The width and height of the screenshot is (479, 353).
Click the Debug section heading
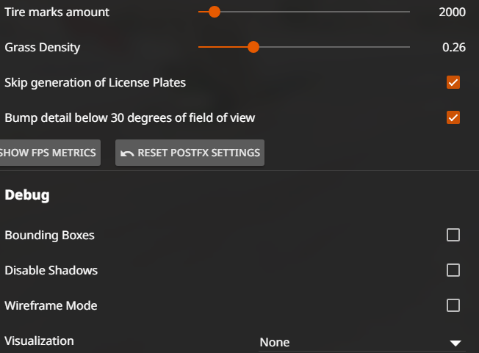(x=27, y=195)
